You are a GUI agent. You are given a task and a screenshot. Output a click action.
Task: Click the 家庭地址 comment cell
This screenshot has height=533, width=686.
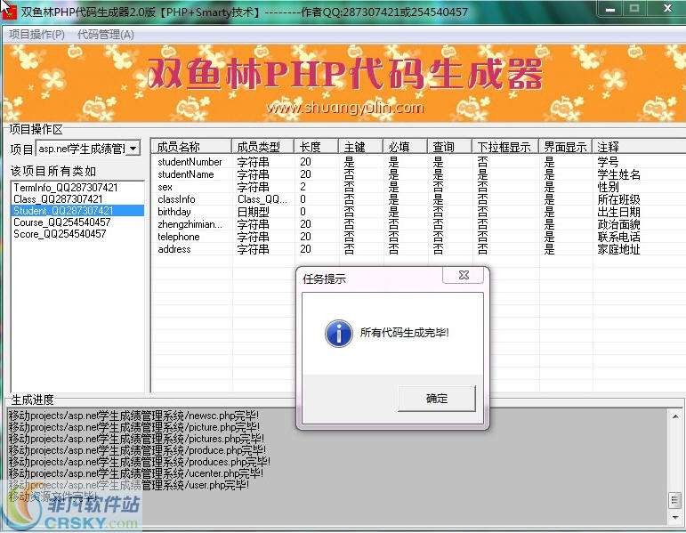tap(618, 249)
